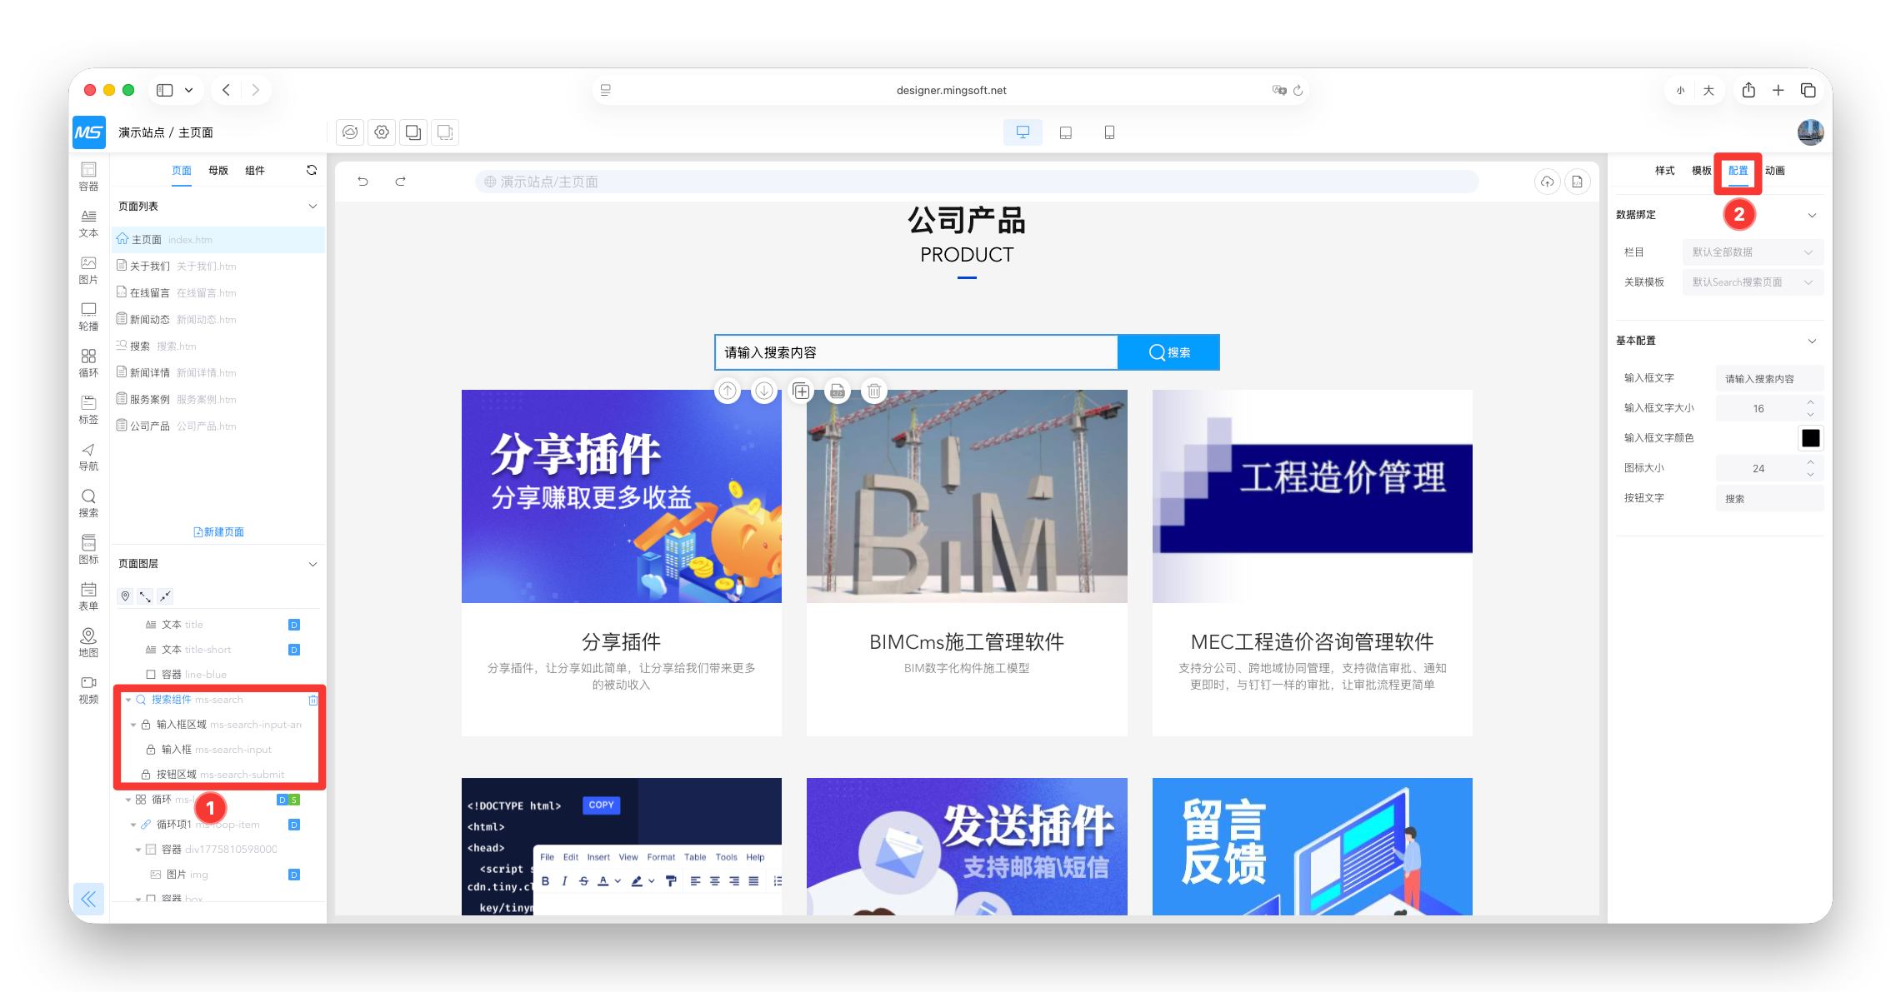Toggle the D badge on 图片 img layer
Viewport: 1901px width, 992px height.
coord(294,875)
